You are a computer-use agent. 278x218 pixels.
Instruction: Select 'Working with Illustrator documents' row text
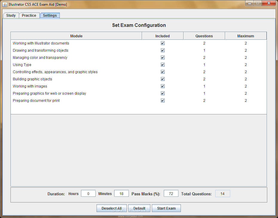tap(41, 43)
